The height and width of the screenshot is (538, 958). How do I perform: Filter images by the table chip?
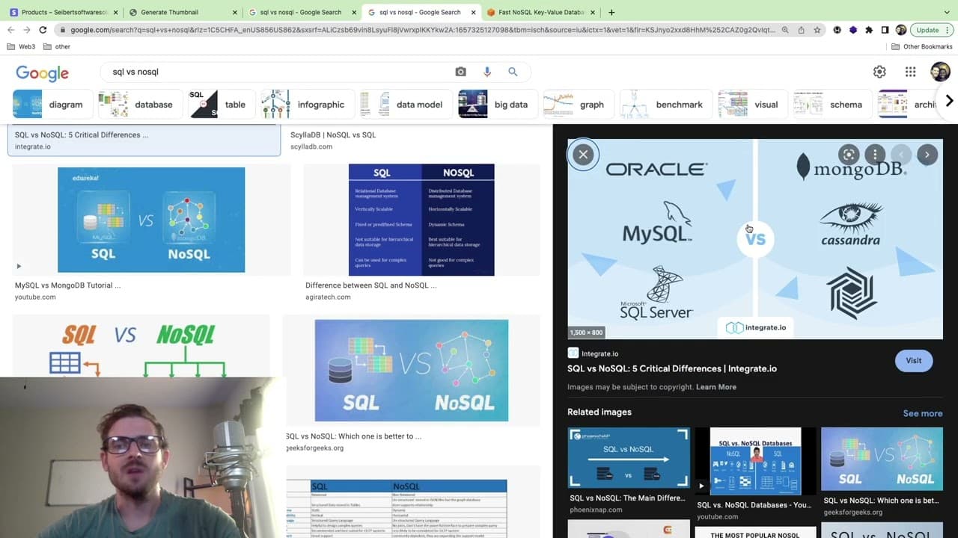(222, 105)
